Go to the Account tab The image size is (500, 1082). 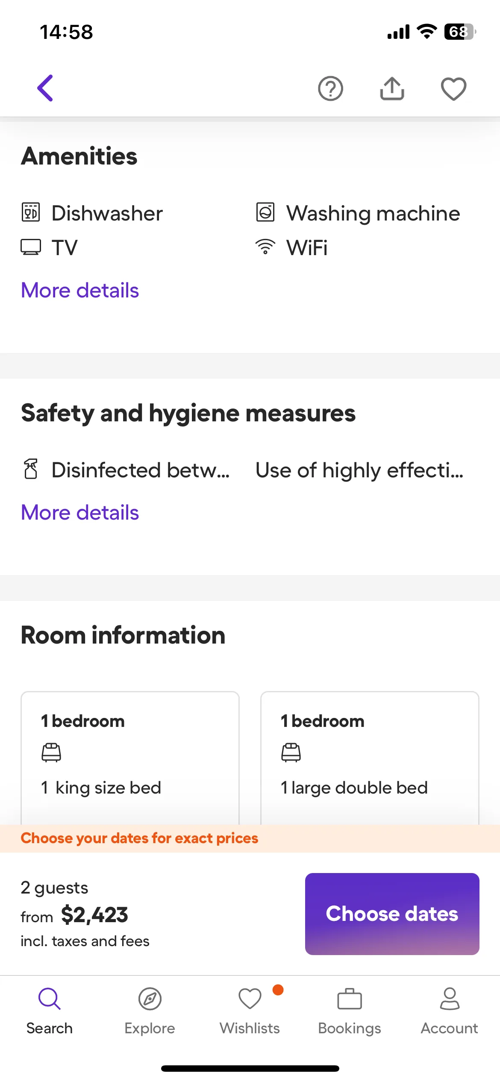pos(450,1009)
